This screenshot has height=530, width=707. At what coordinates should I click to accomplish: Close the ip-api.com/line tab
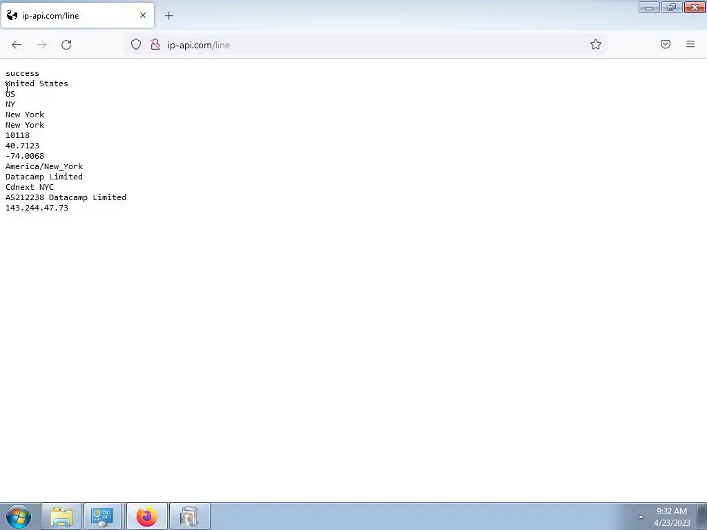[x=143, y=15]
